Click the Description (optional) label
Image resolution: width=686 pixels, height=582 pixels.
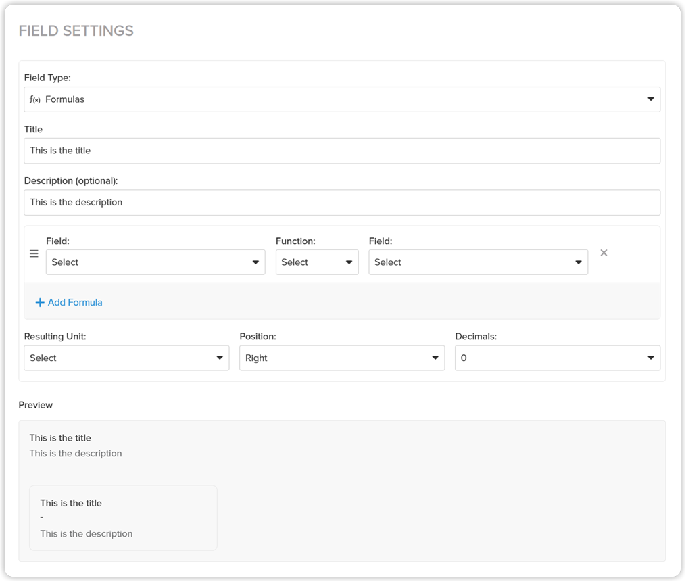pos(71,180)
